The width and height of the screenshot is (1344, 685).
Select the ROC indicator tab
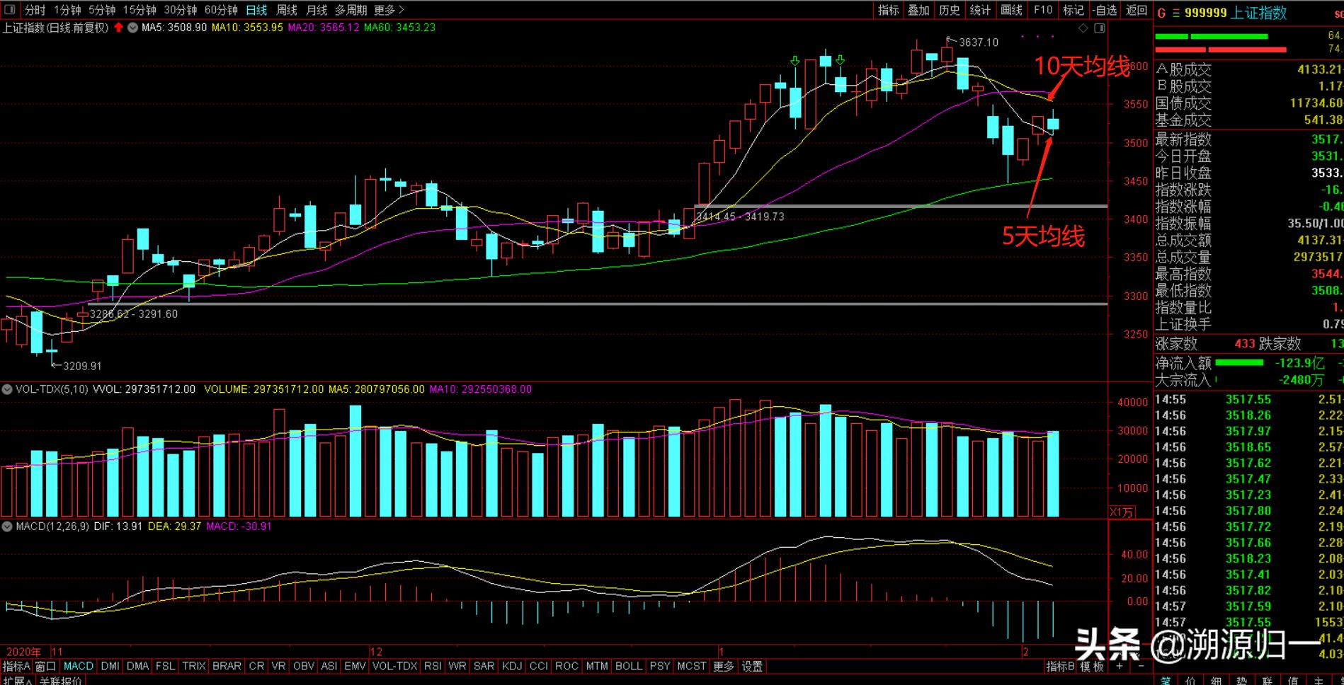[x=567, y=667]
